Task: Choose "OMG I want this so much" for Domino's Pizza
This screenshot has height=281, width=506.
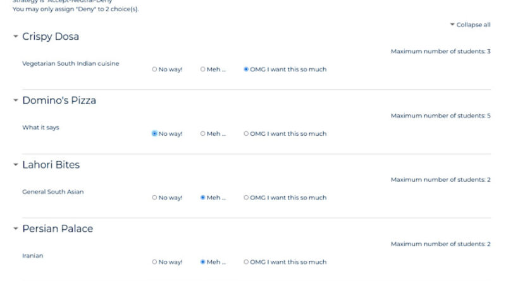Action: click(x=246, y=133)
